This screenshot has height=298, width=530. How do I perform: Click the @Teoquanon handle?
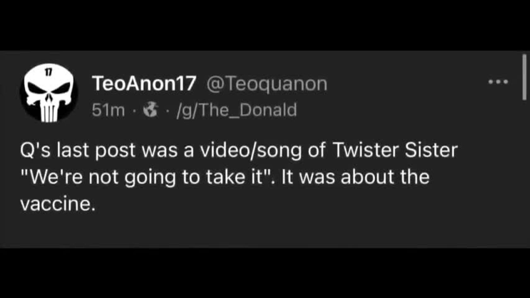(267, 84)
